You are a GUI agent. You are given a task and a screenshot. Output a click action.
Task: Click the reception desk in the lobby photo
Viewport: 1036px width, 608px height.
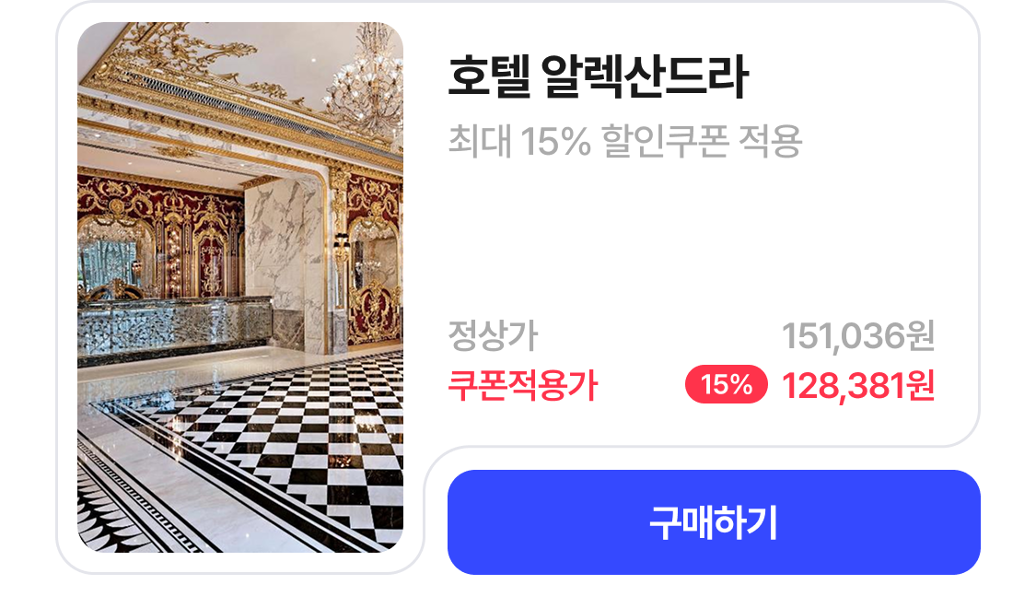174,327
